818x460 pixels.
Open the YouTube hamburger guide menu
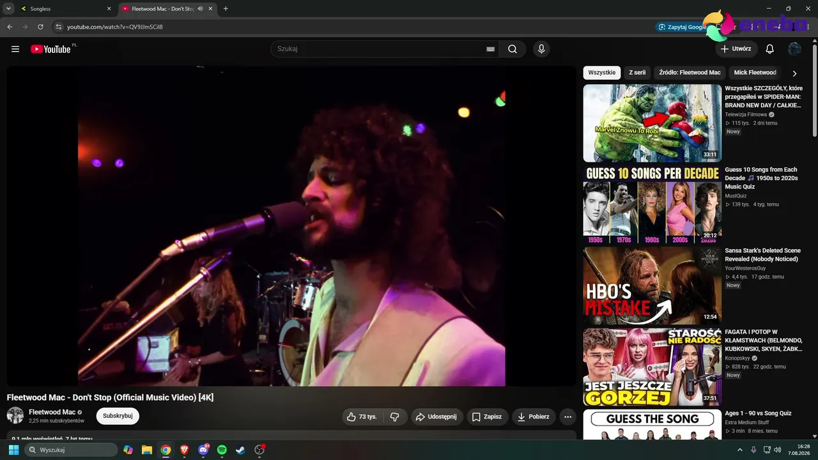point(15,49)
